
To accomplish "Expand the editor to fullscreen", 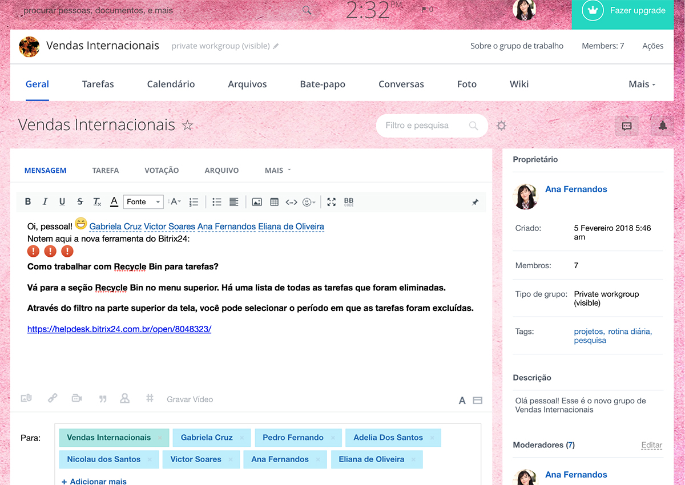I will [331, 202].
